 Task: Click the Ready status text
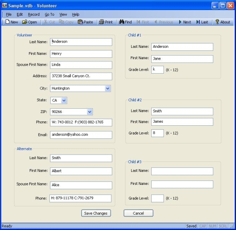click(7, 226)
